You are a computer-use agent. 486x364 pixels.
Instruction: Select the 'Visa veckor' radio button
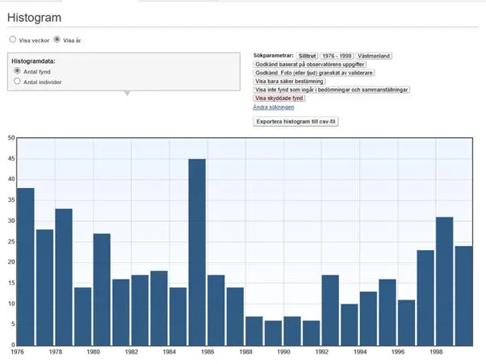coord(12,39)
